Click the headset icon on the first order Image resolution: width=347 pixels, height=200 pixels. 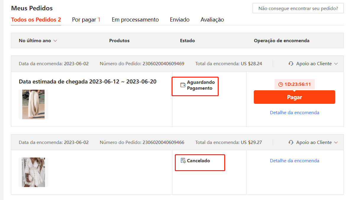point(291,64)
